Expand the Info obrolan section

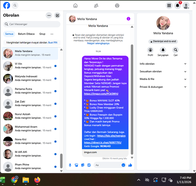(163, 64)
